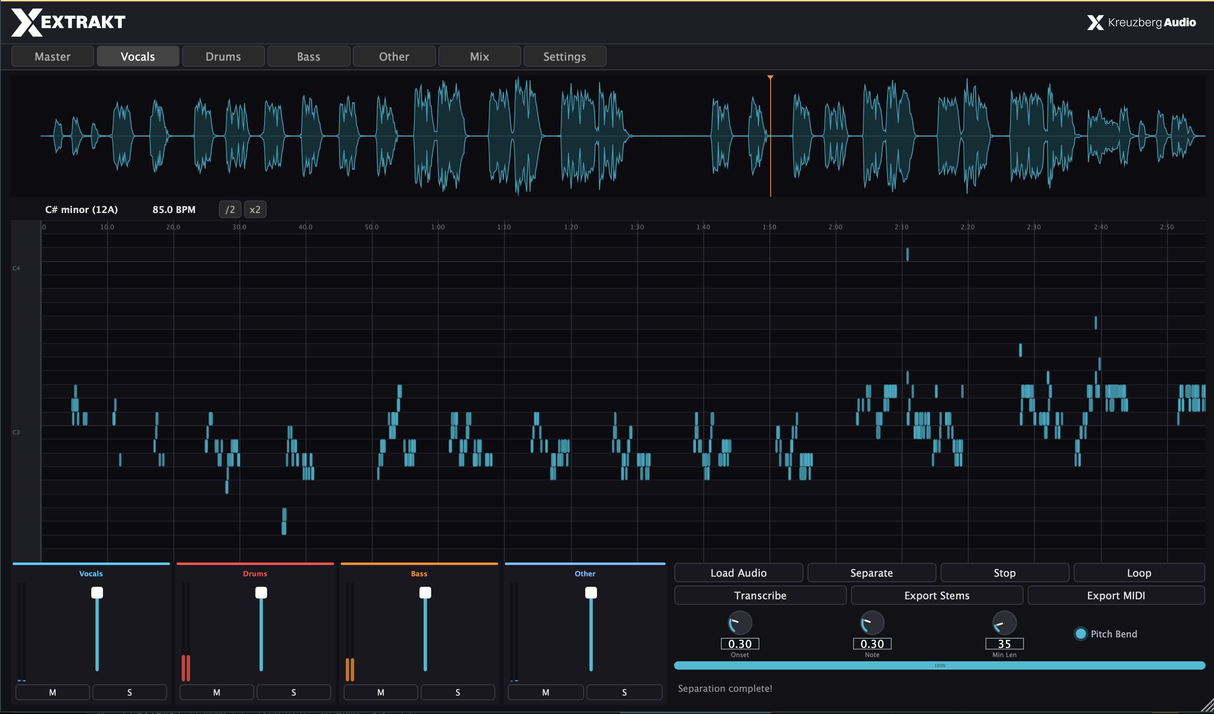Click the Vocals volume fader handle
This screenshot has height=714, width=1214.
(x=97, y=593)
